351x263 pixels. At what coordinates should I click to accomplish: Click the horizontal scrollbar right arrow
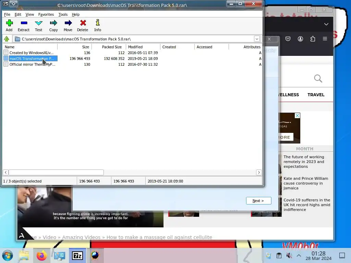point(259,173)
